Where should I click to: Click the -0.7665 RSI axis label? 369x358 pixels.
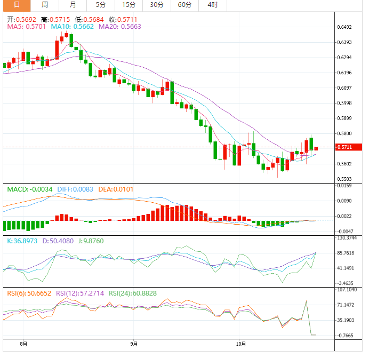pos(345,336)
